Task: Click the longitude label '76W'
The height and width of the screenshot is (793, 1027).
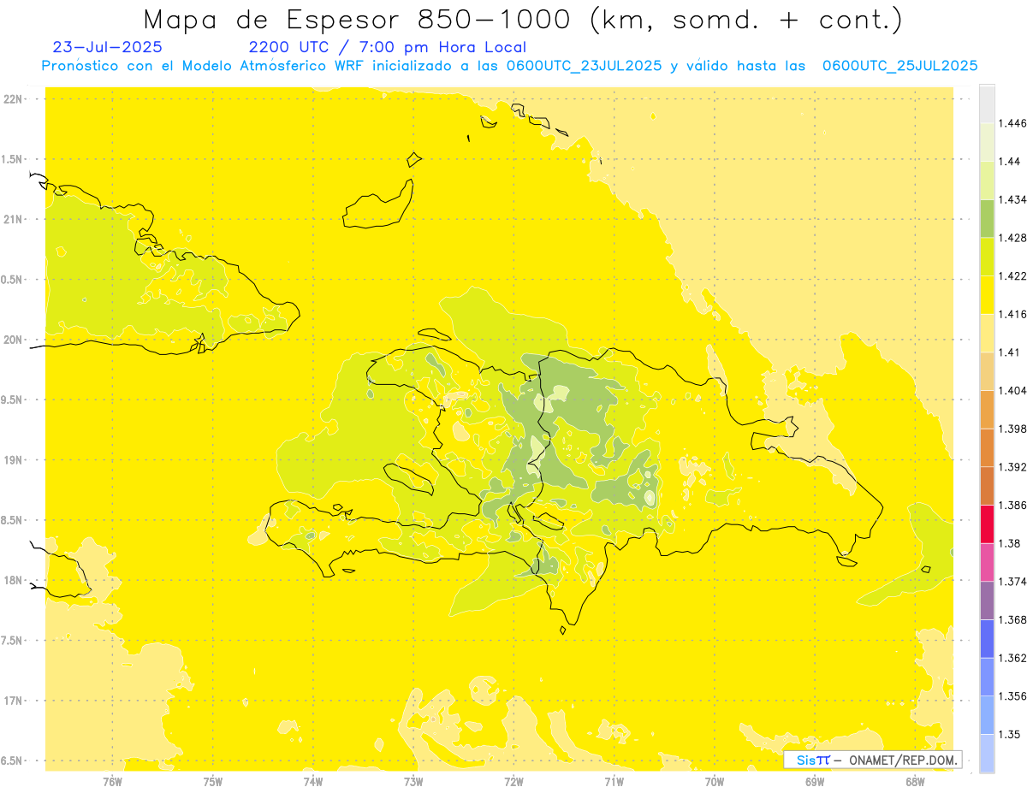Action: 112,781
